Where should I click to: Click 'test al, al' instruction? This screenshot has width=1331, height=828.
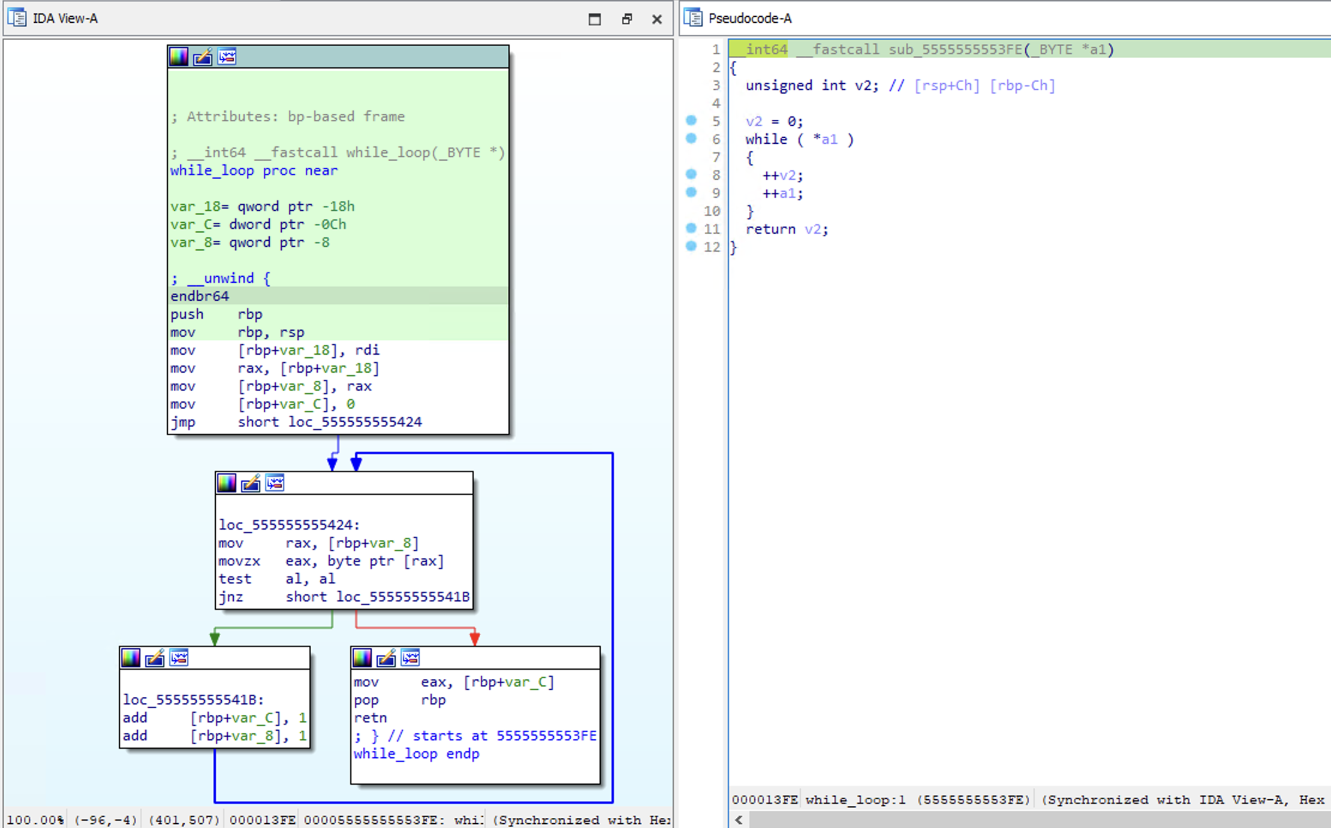pyautogui.click(x=277, y=579)
